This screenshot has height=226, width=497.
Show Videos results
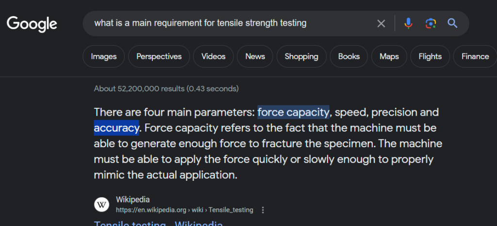click(213, 56)
